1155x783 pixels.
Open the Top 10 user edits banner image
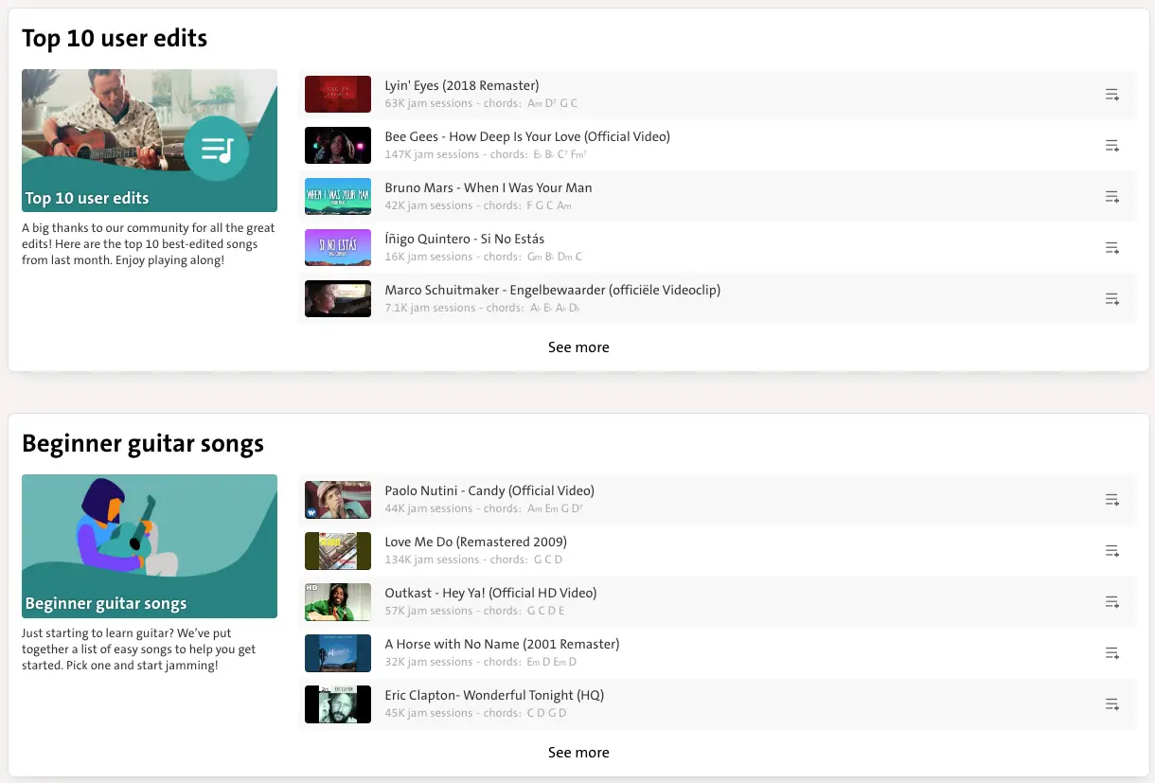click(x=150, y=140)
